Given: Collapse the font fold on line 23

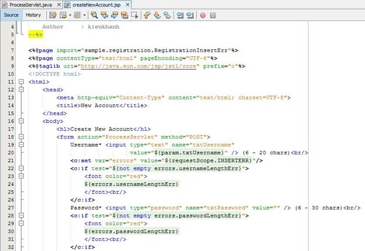Looking at the screenshot, I should [x=21, y=176].
